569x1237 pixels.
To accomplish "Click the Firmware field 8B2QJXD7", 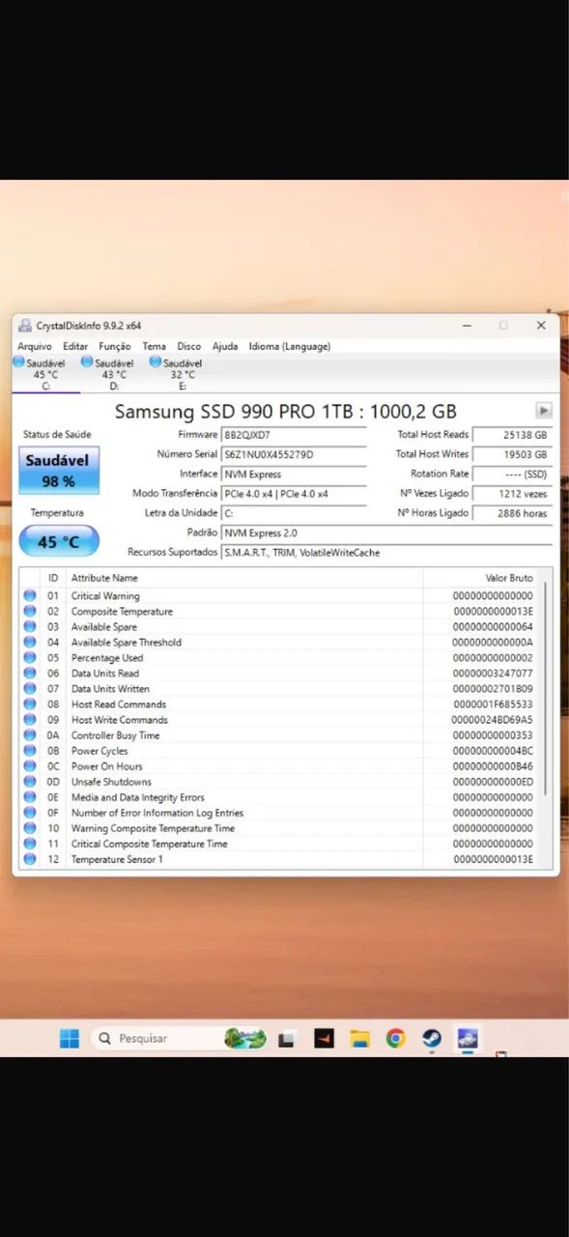I will pyautogui.click(x=294, y=435).
